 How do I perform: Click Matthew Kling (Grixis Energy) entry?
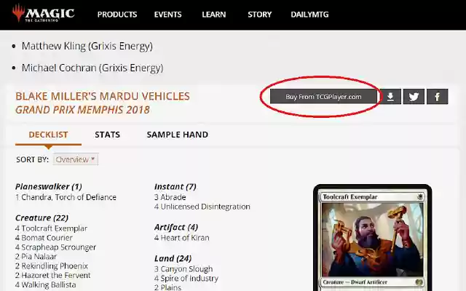pyautogui.click(x=87, y=46)
